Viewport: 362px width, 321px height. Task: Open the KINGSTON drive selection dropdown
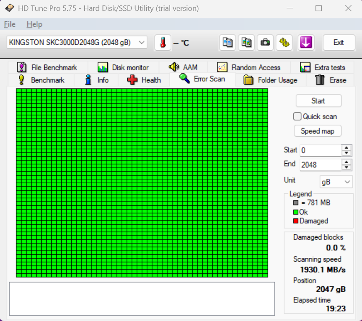(77, 42)
